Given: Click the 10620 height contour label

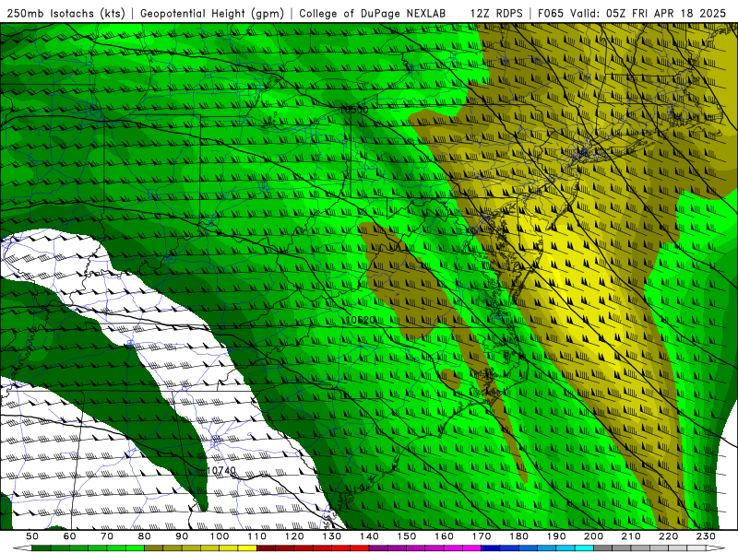Looking at the screenshot, I should point(361,320).
